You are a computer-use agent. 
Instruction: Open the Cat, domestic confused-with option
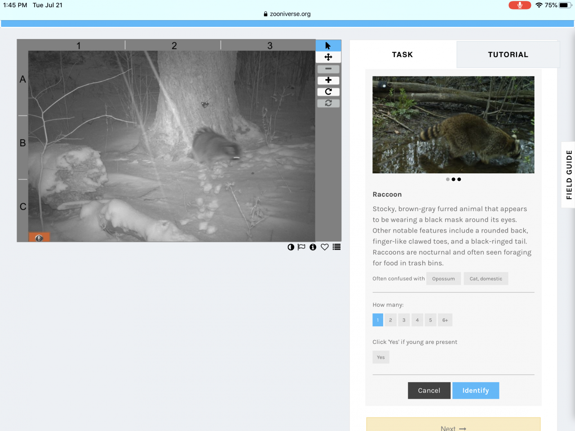point(486,279)
